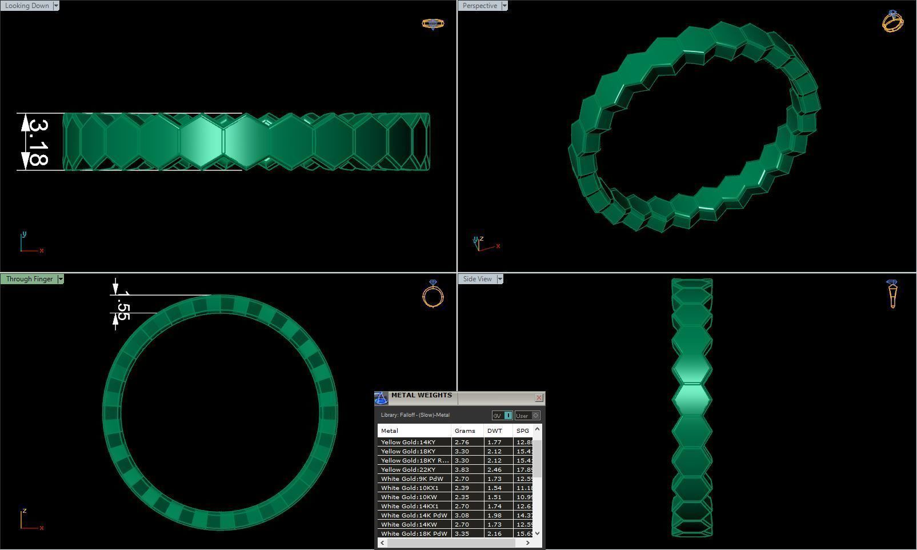The image size is (917, 550).
Task: Click the ZX axis gizmo in Through Finger
Action: [31, 520]
